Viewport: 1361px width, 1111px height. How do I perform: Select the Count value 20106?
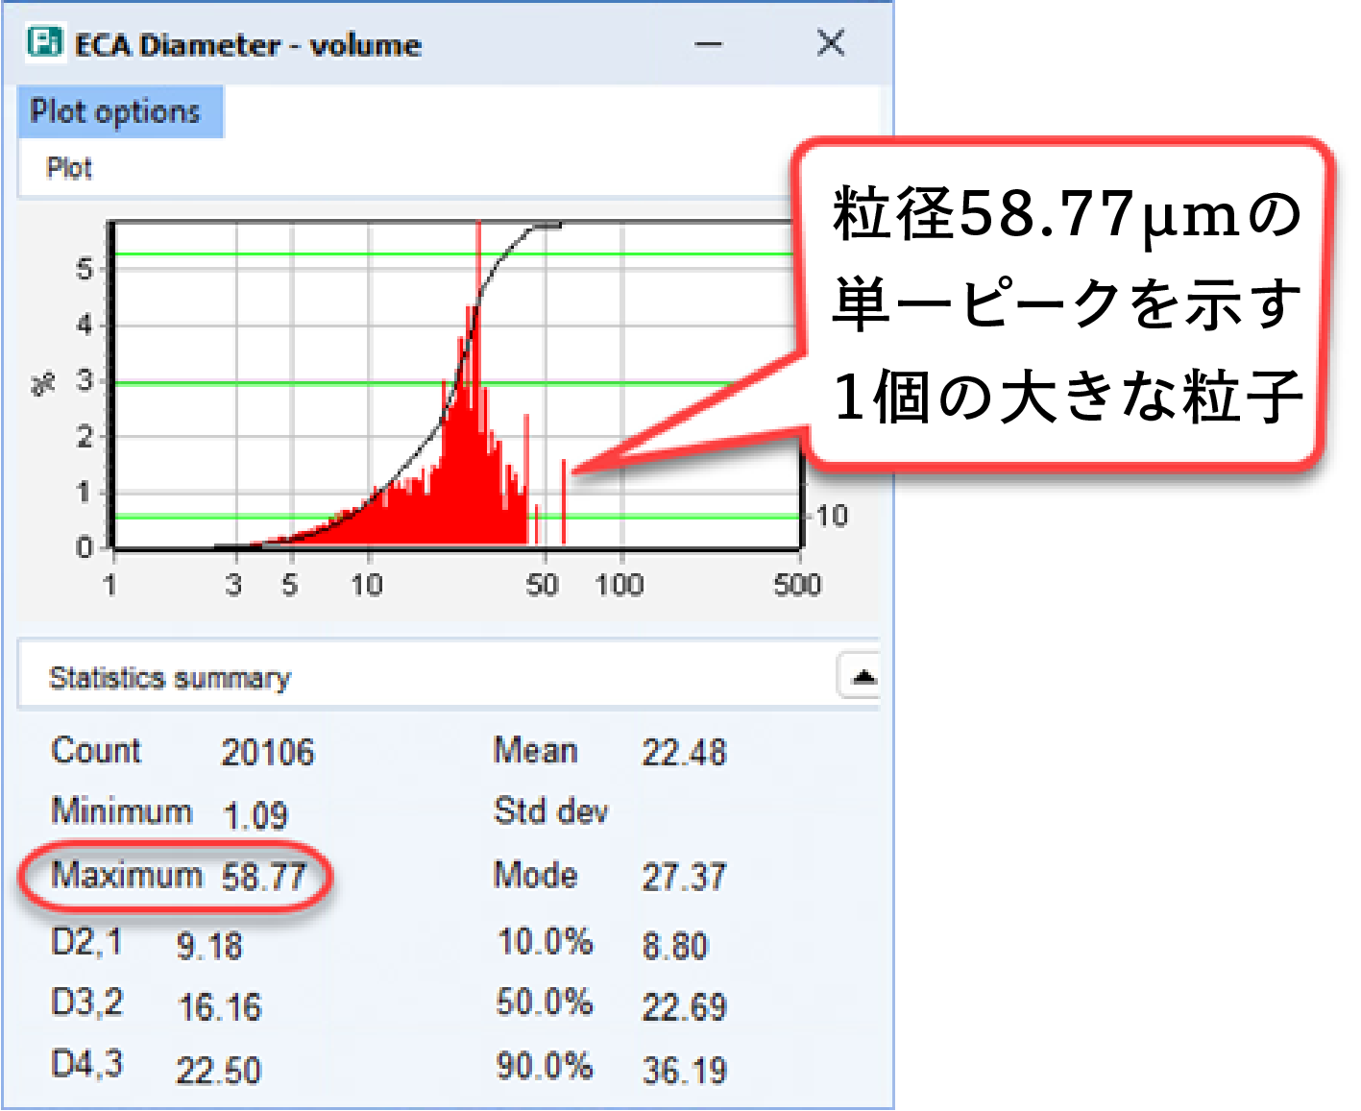click(267, 752)
